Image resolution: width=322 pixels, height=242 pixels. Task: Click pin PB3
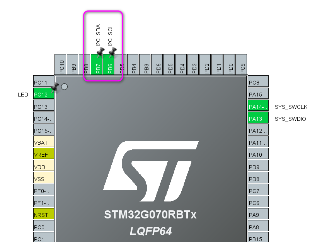[145, 64]
